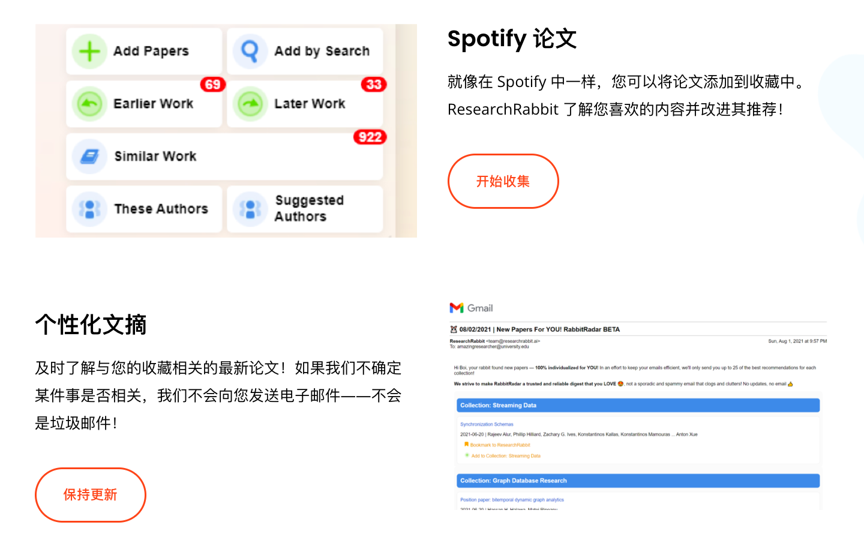Open Suggested Authors via its people icon
864x540 pixels.
click(250, 209)
